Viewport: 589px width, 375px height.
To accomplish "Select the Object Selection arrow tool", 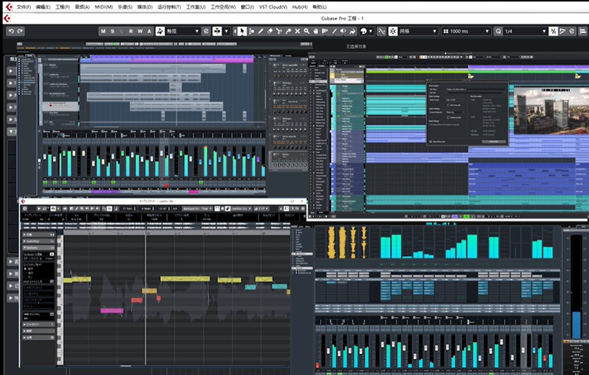I will (242, 31).
